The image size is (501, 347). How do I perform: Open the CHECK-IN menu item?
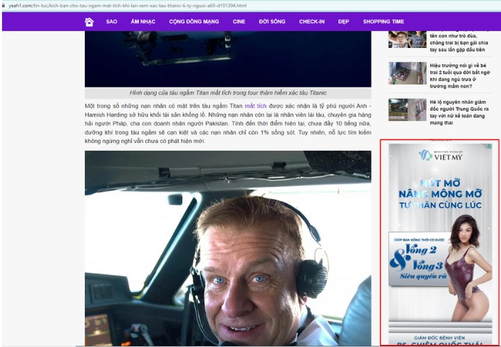click(x=312, y=22)
